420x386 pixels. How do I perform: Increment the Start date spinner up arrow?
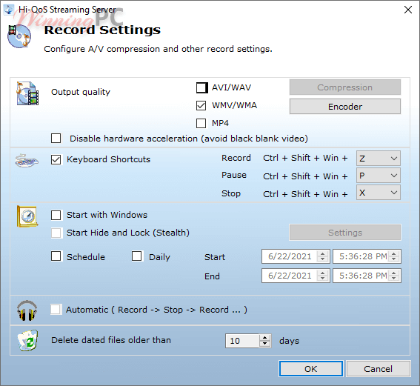(x=323, y=253)
